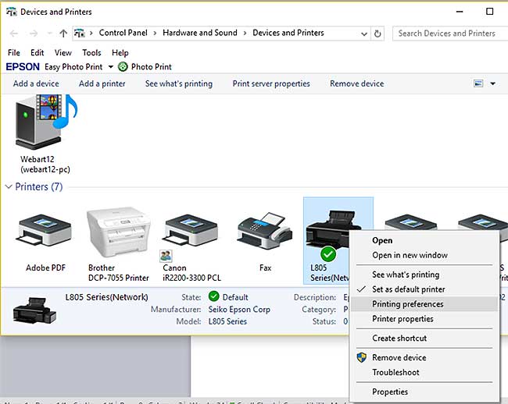
Task: Click Add a device toolbar button
Action: pyautogui.click(x=36, y=83)
